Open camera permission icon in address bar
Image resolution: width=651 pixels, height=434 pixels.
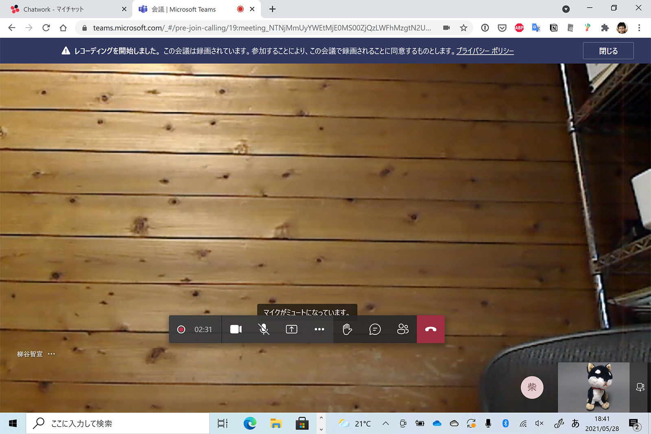pos(446,28)
